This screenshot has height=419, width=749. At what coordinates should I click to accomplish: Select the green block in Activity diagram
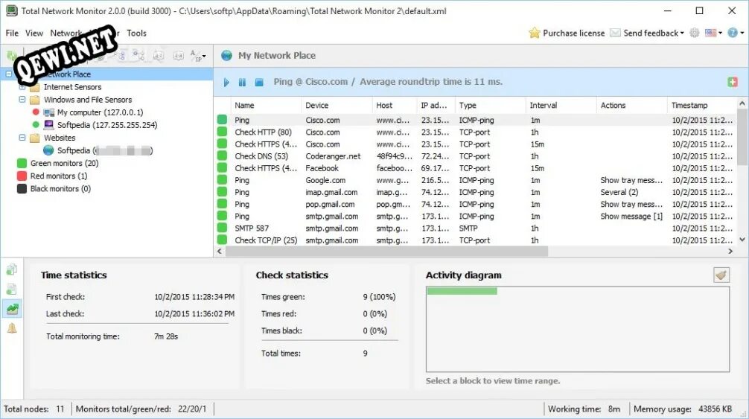tap(462, 291)
